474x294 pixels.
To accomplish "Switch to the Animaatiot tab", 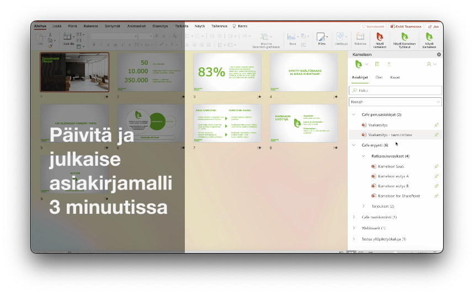I will point(136,26).
